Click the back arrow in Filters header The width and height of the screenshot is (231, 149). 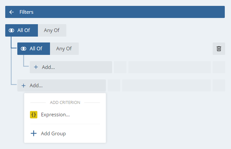tap(11, 12)
